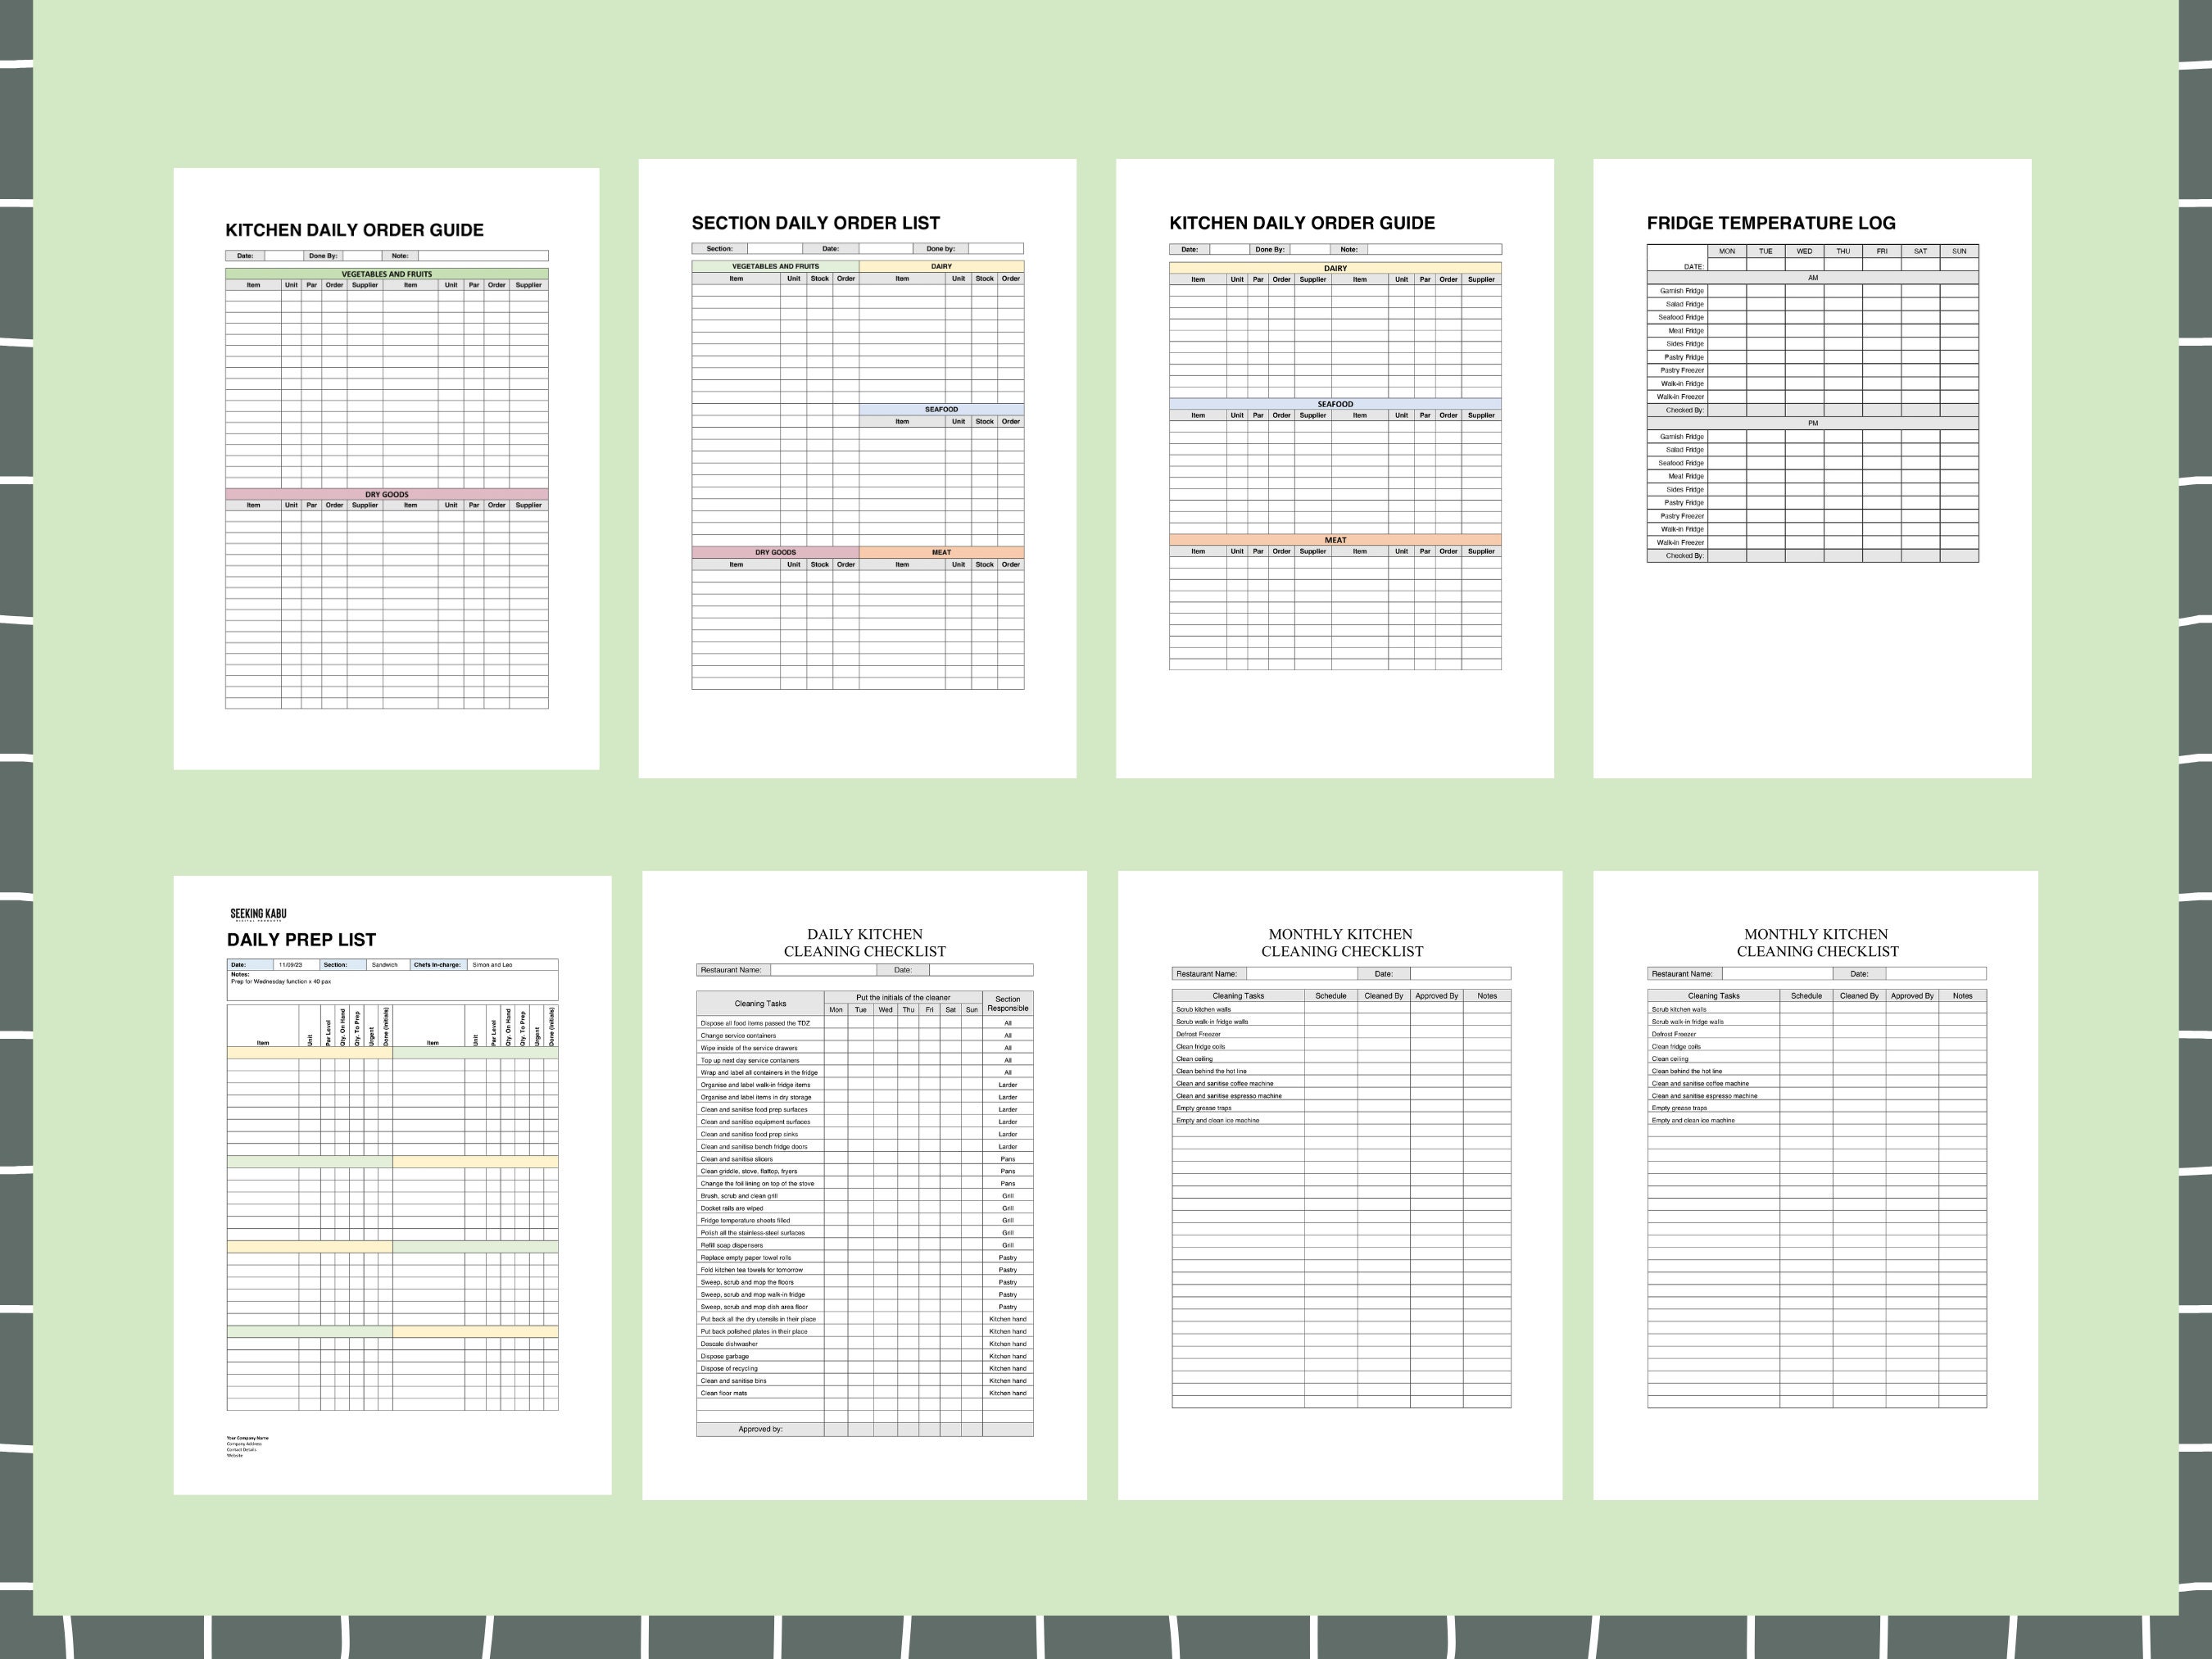
Task: Select the Scrub kitchen walls task row
Action: pyautogui.click(x=1205, y=1010)
